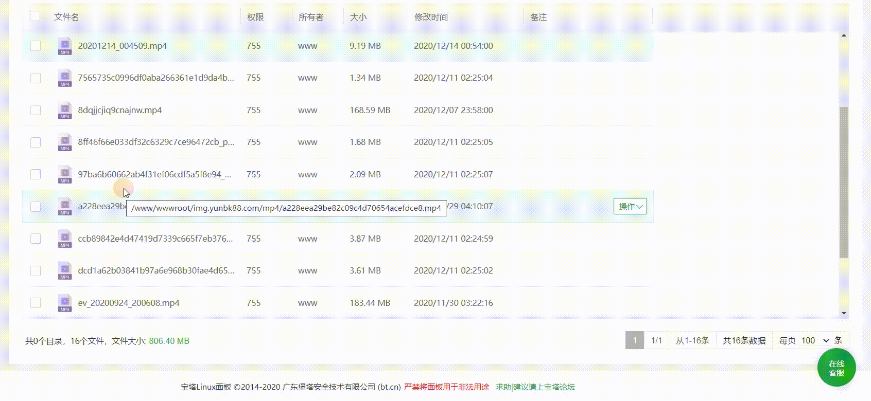Click size value 9.19 MB
The width and height of the screenshot is (871, 401).
[365, 46]
